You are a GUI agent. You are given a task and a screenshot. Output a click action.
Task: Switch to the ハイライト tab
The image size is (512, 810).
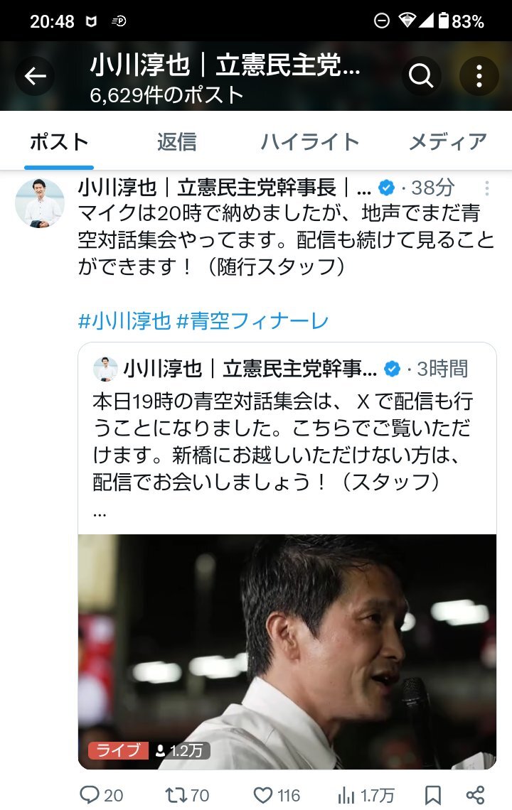[x=309, y=141]
